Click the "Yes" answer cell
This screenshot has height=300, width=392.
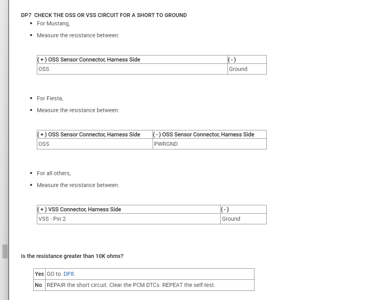tap(39, 274)
